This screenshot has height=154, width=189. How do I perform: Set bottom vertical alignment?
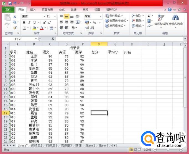(72, 17)
